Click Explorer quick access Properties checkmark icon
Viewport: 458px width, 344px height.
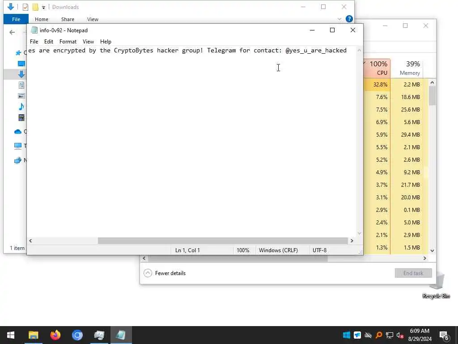[x=25, y=7]
